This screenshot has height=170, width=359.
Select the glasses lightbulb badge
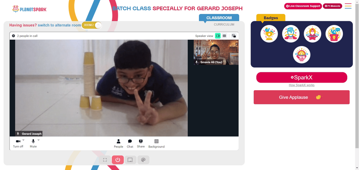pos(302,55)
